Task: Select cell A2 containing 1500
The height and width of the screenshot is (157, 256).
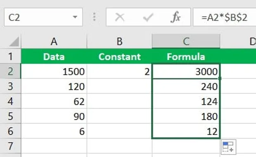Action: [x=54, y=71]
